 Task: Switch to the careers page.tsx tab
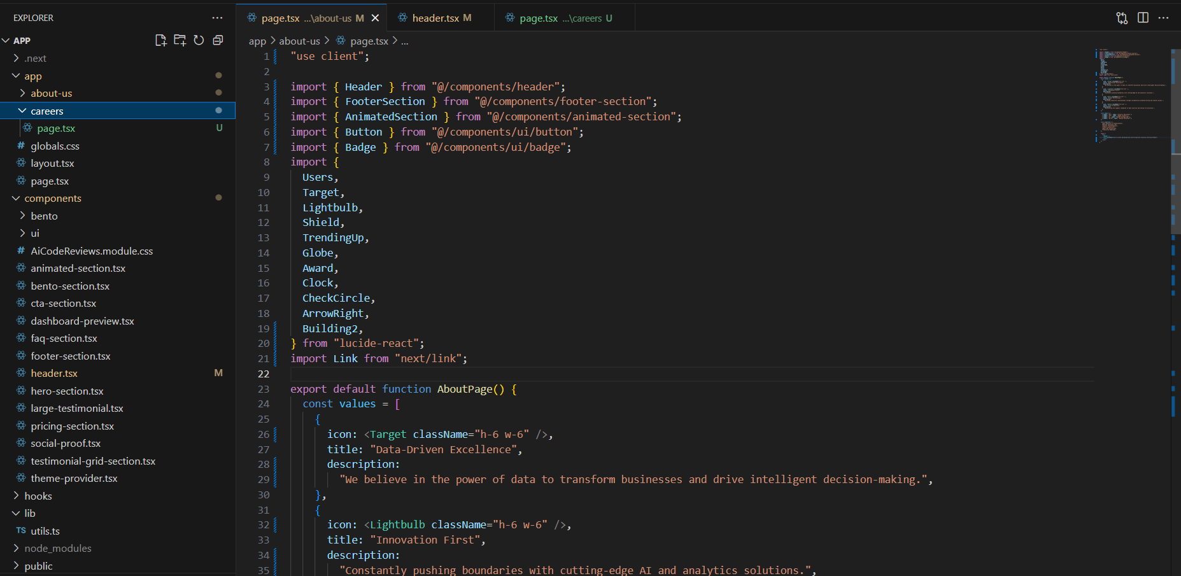tap(539, 18)
